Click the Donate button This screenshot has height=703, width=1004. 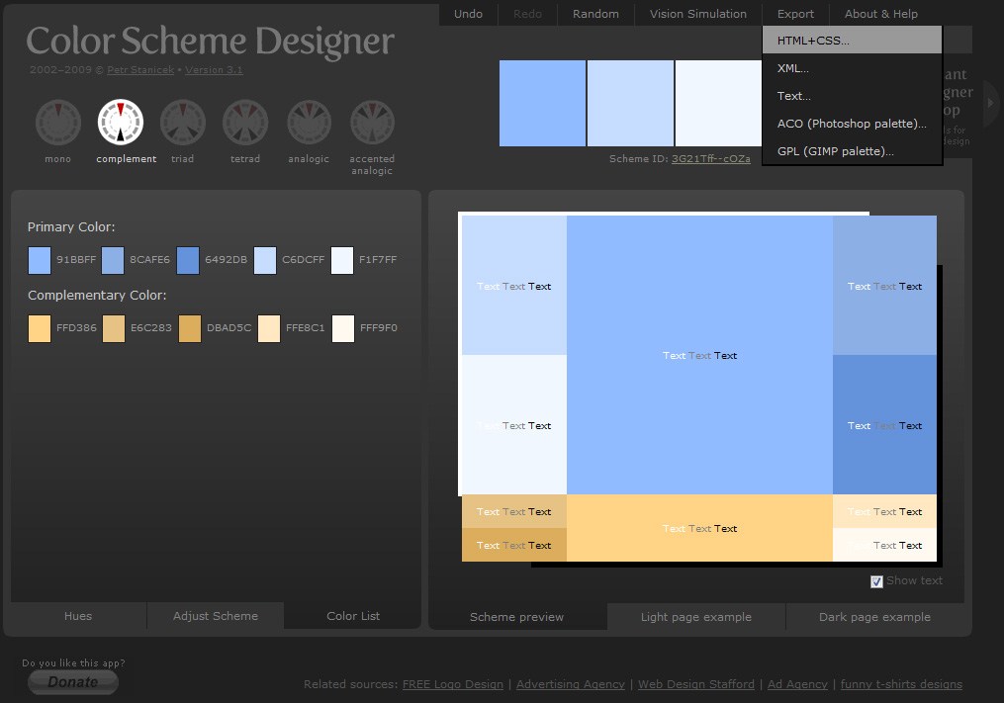point(72,681)
